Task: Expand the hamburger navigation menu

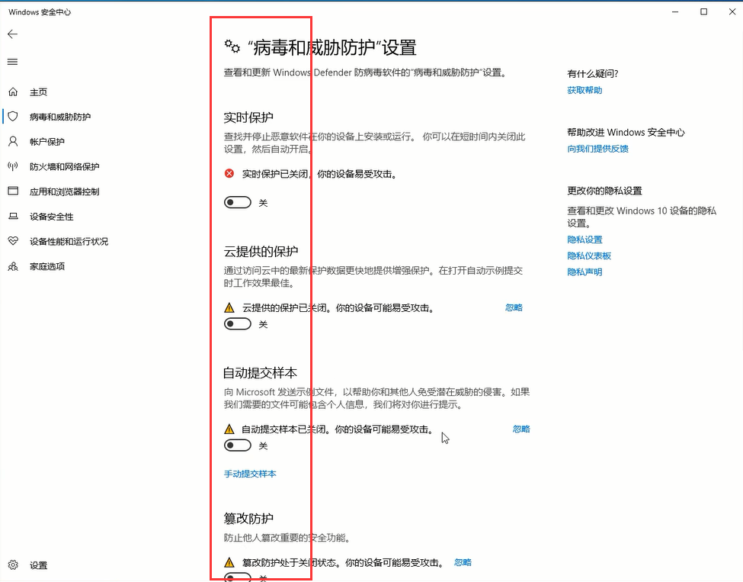Action: 12,62
